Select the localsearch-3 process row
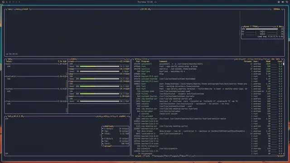Image resolution: width=290 pixels, height=163 pixels. (208, 134)
